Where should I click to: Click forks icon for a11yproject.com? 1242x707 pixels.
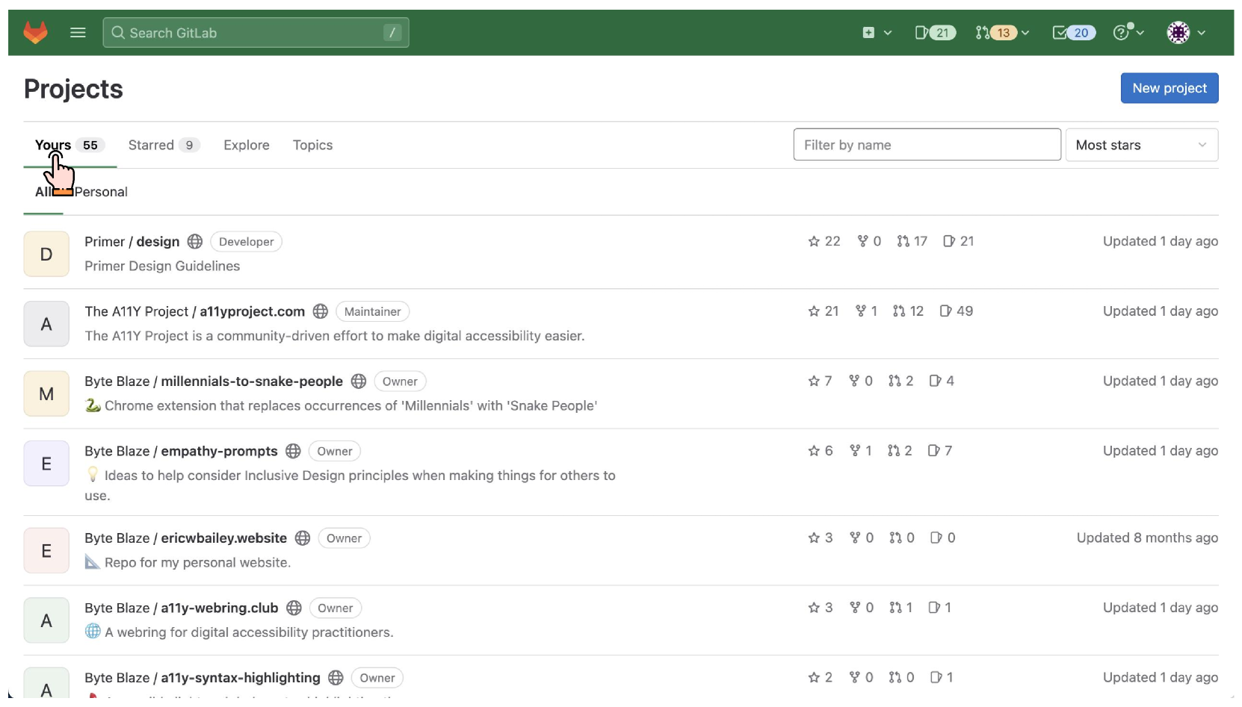(861, 311)
